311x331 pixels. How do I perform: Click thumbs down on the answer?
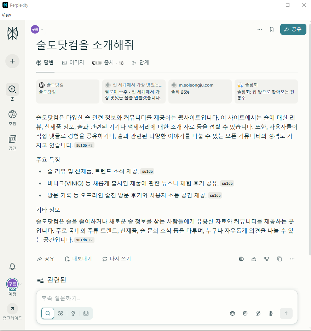[x=267, y=259]
